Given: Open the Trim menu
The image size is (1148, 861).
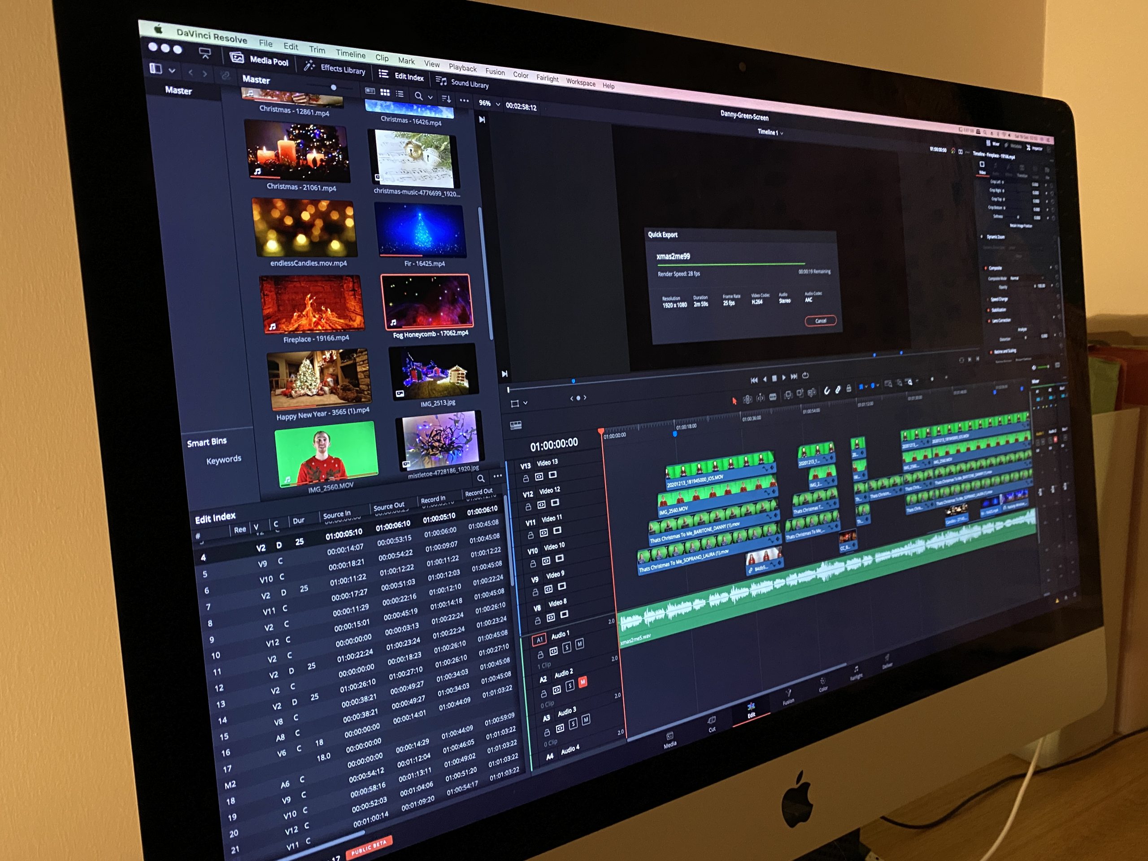Looking at the screenshot, I should [x=317, y=50].
